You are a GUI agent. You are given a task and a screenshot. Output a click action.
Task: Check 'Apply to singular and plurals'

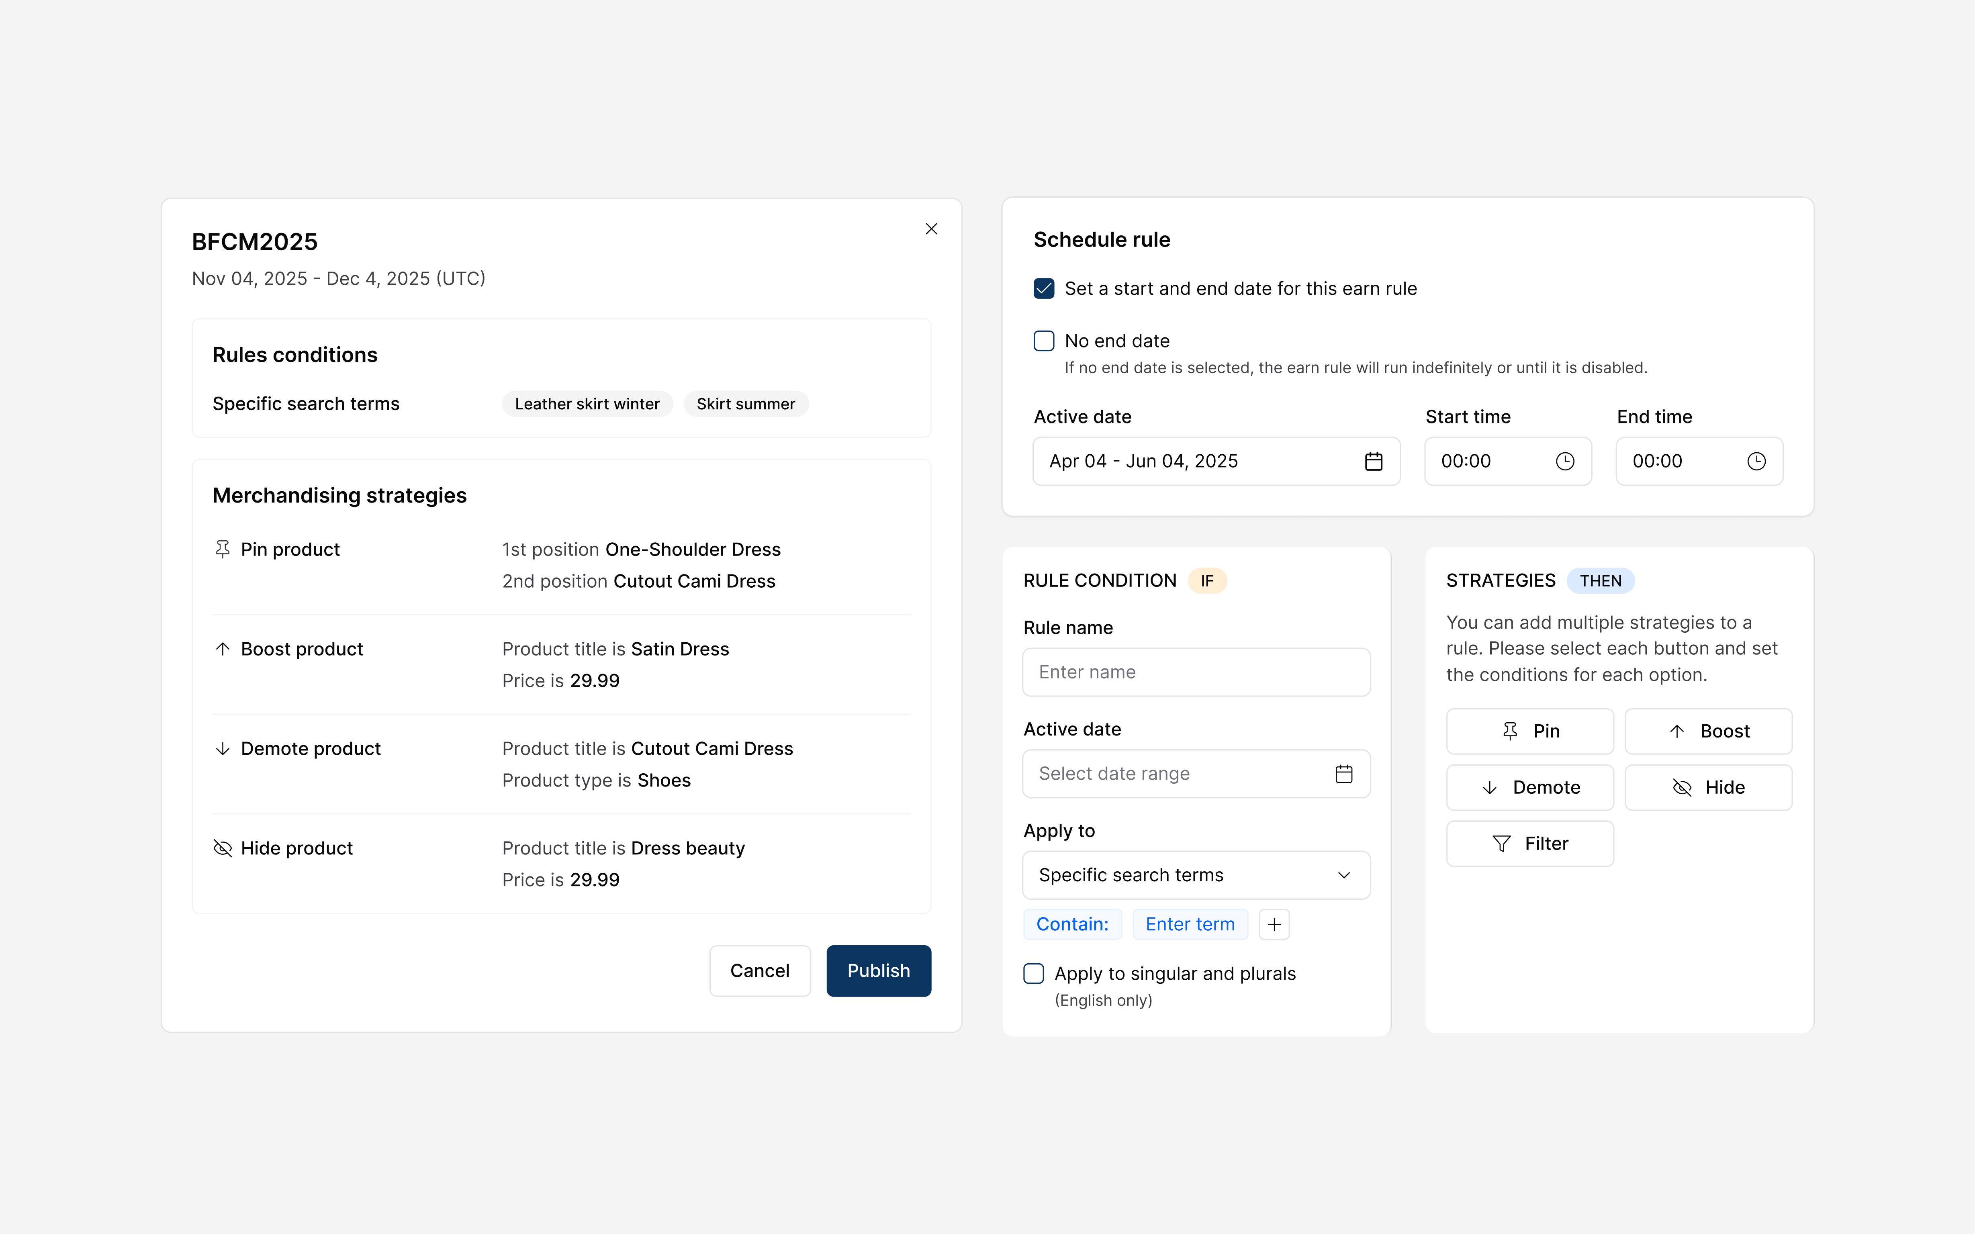point(1033,973)
